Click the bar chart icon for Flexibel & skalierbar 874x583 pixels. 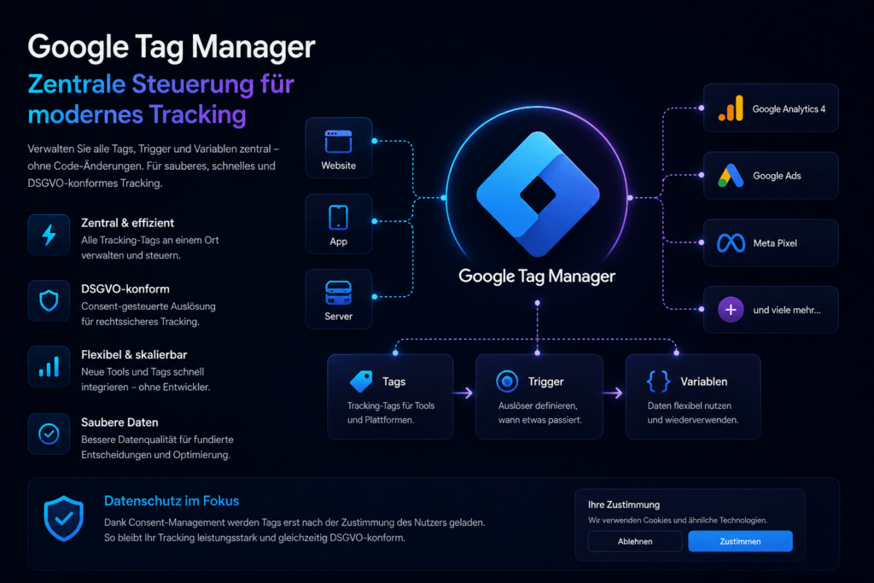49,367
